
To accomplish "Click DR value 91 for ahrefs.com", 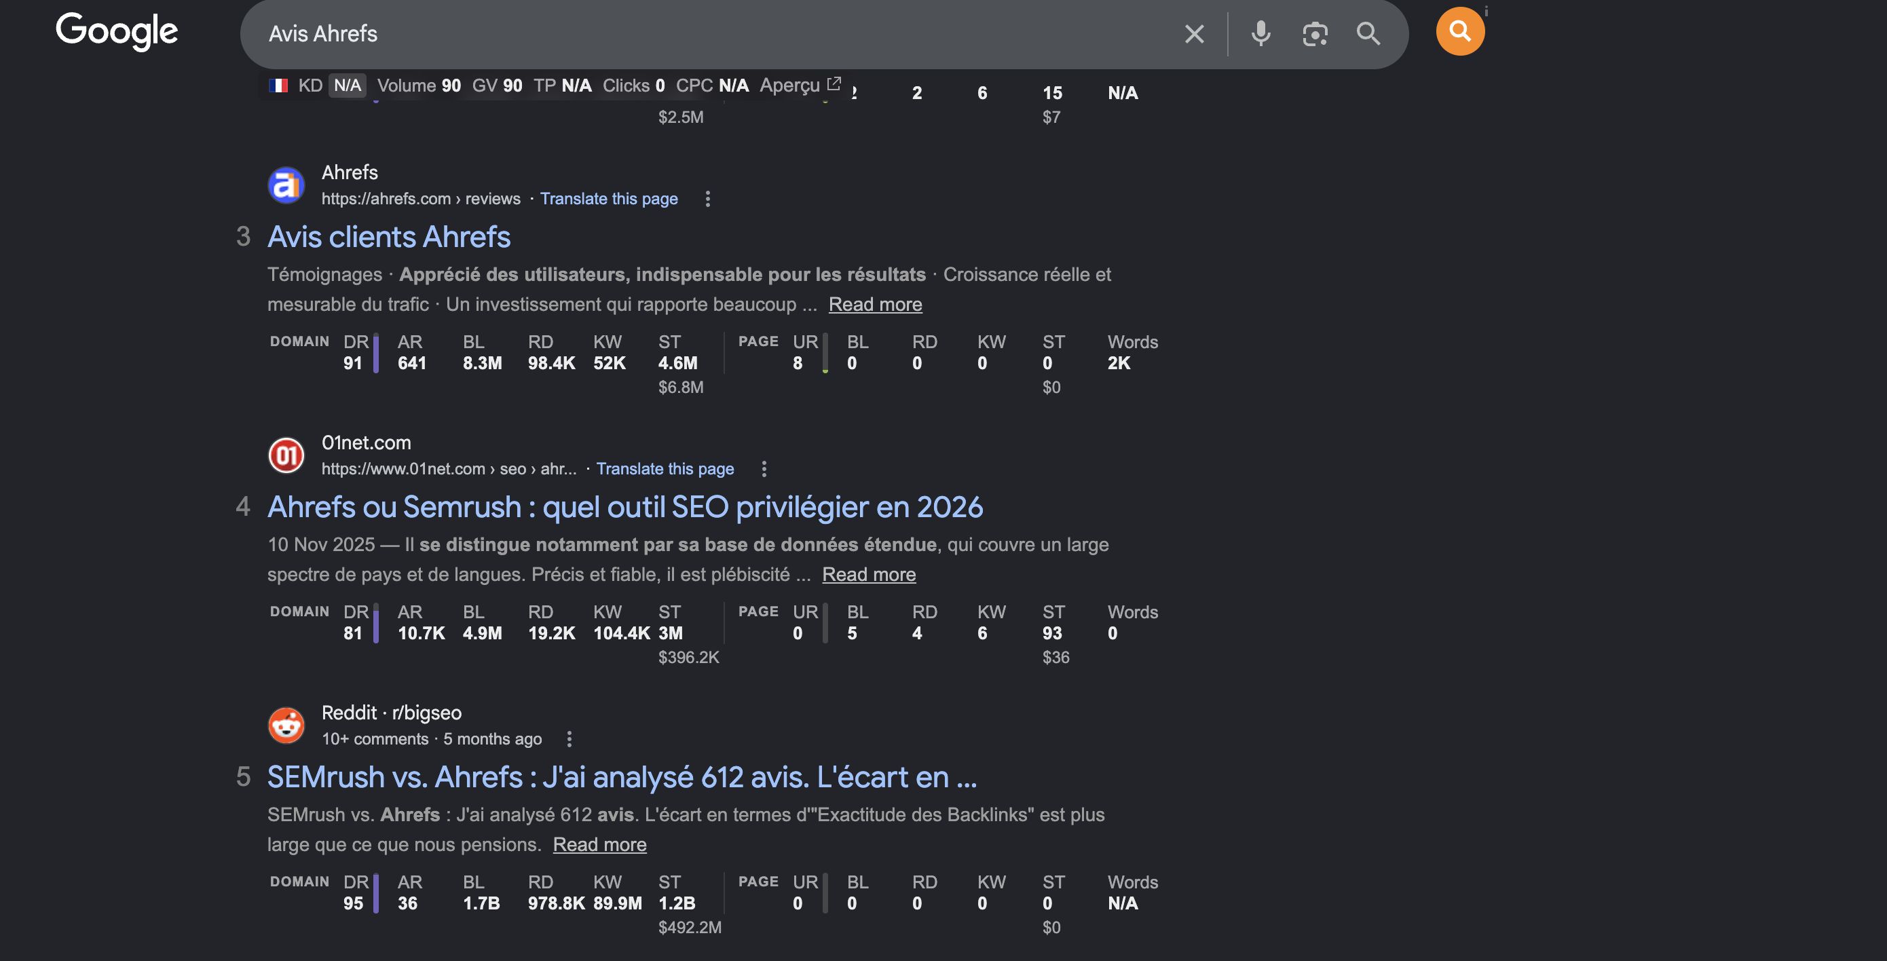I will 353,363.
